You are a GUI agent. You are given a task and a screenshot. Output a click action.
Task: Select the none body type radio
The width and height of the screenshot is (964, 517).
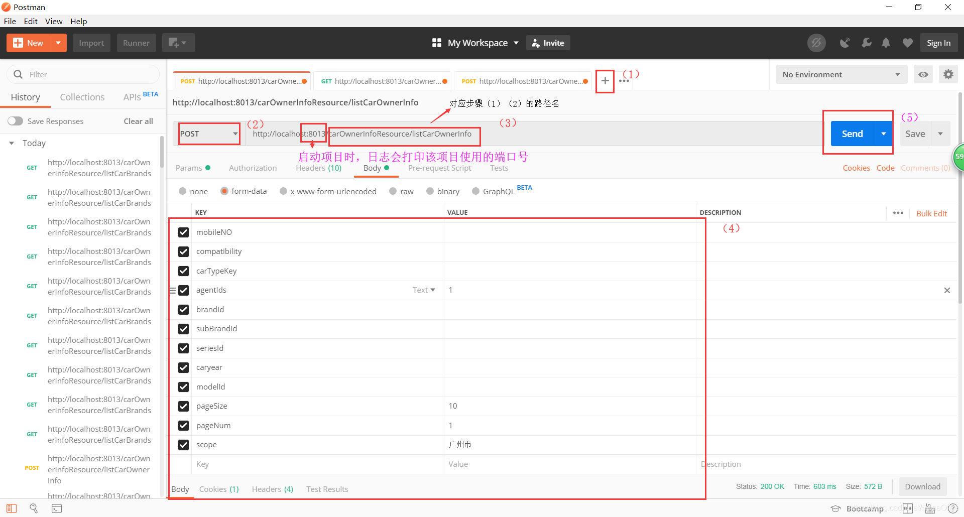point(183,191)
